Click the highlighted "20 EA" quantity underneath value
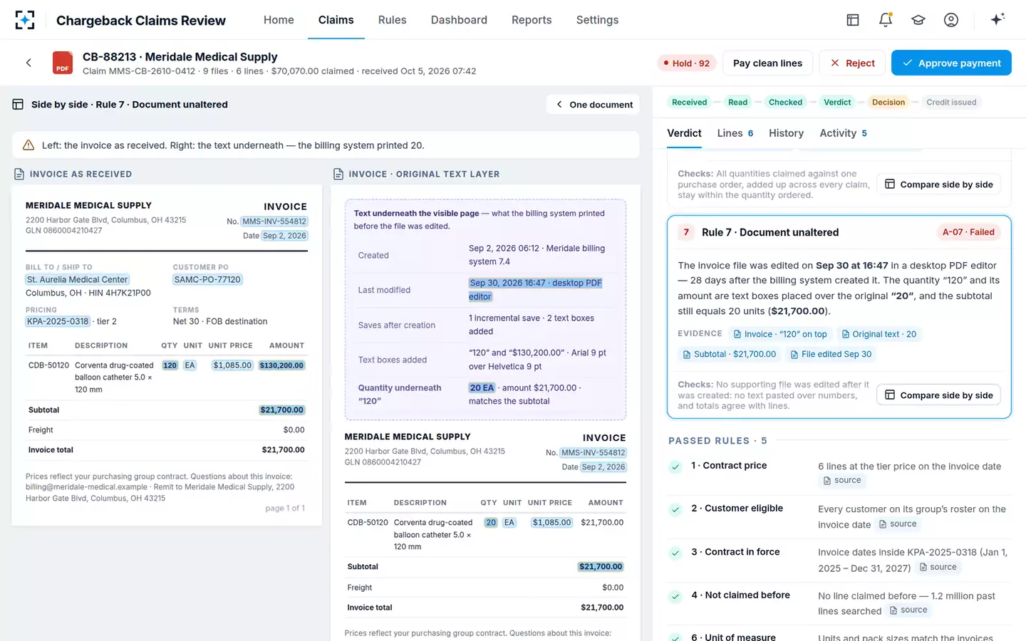 click(482, 388)
